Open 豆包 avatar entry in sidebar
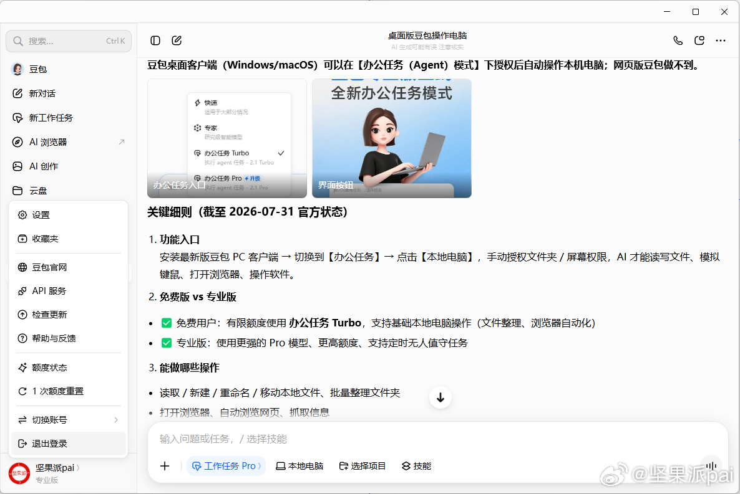The height and width of the screenshot is (494, 740). (69, 69)
